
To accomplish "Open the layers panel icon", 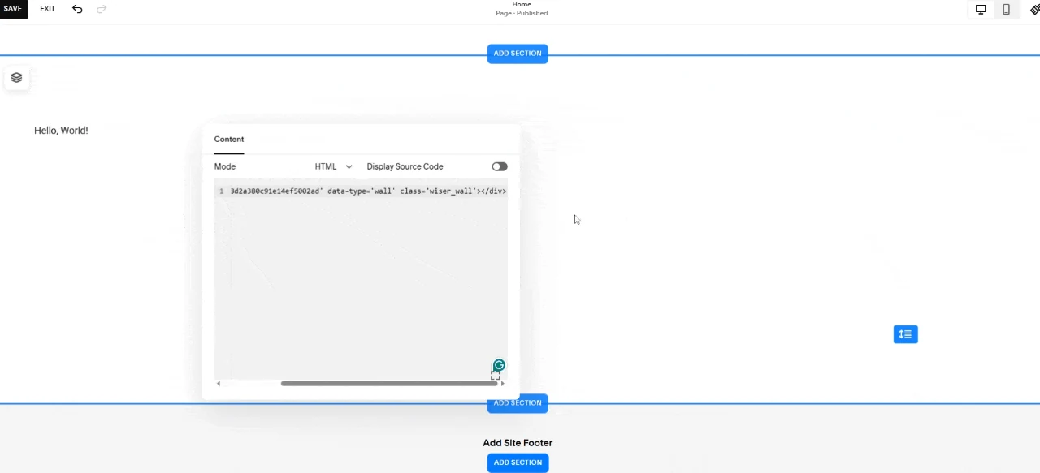I will coord(16,78).
